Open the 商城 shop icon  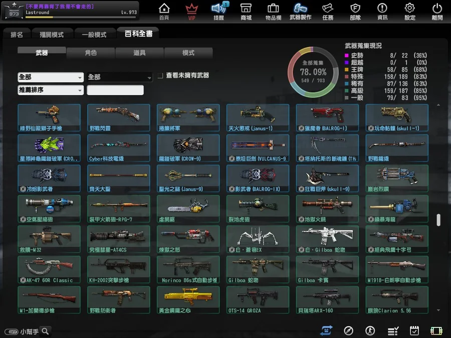coord(246,11)
